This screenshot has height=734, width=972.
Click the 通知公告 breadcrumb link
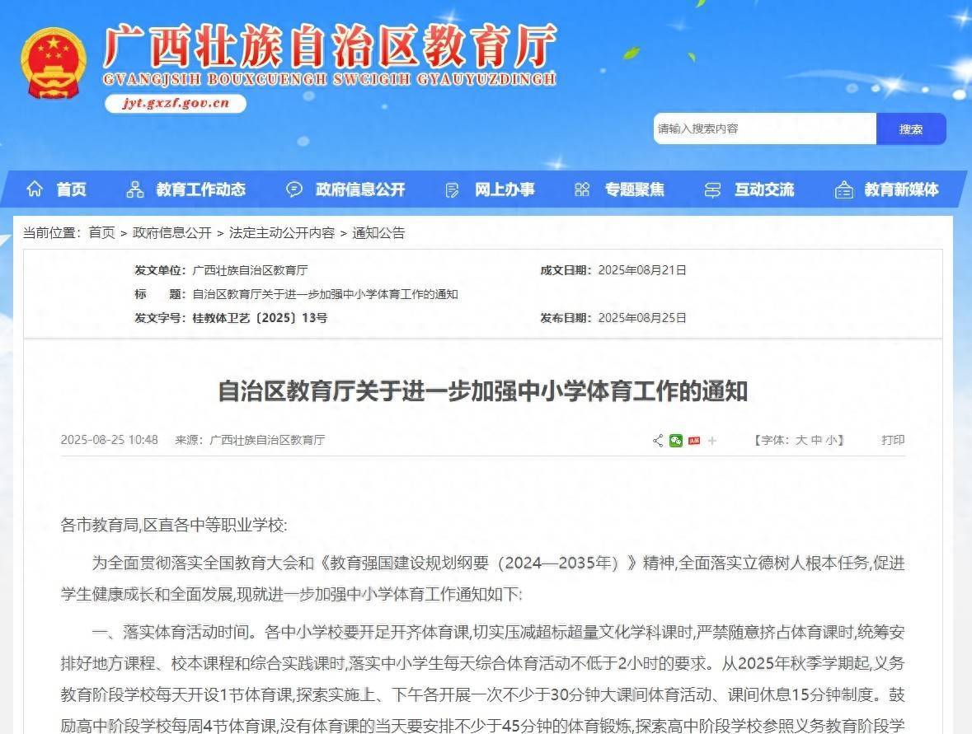point(379,233)
